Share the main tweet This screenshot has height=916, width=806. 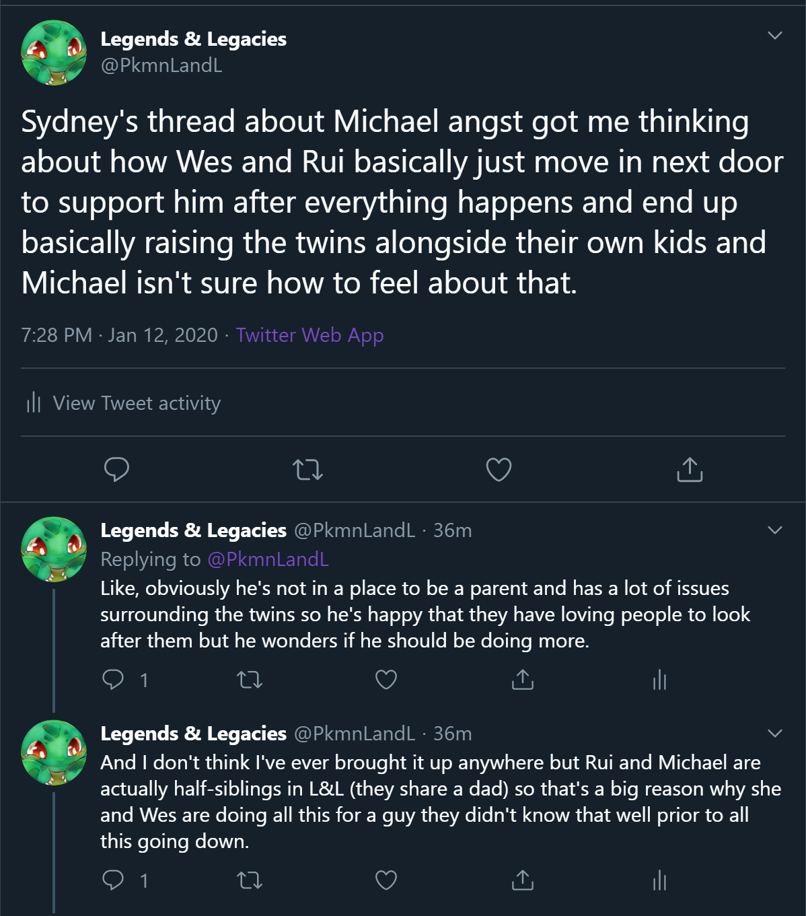[690, 469]
